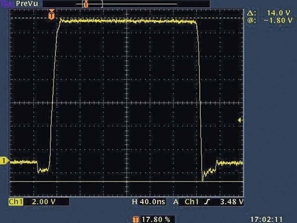Click the dashed upper horizontal cursor line
This screenshot has height=223, width=297.
pyautogui.click(x=126, y=18)
